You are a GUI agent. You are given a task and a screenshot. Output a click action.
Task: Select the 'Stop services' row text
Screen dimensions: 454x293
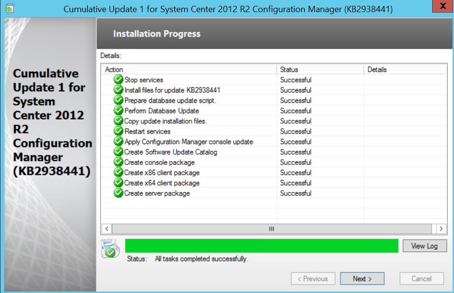coord(144,80)
